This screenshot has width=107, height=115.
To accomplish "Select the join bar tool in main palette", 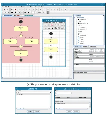I will (29, 12).
